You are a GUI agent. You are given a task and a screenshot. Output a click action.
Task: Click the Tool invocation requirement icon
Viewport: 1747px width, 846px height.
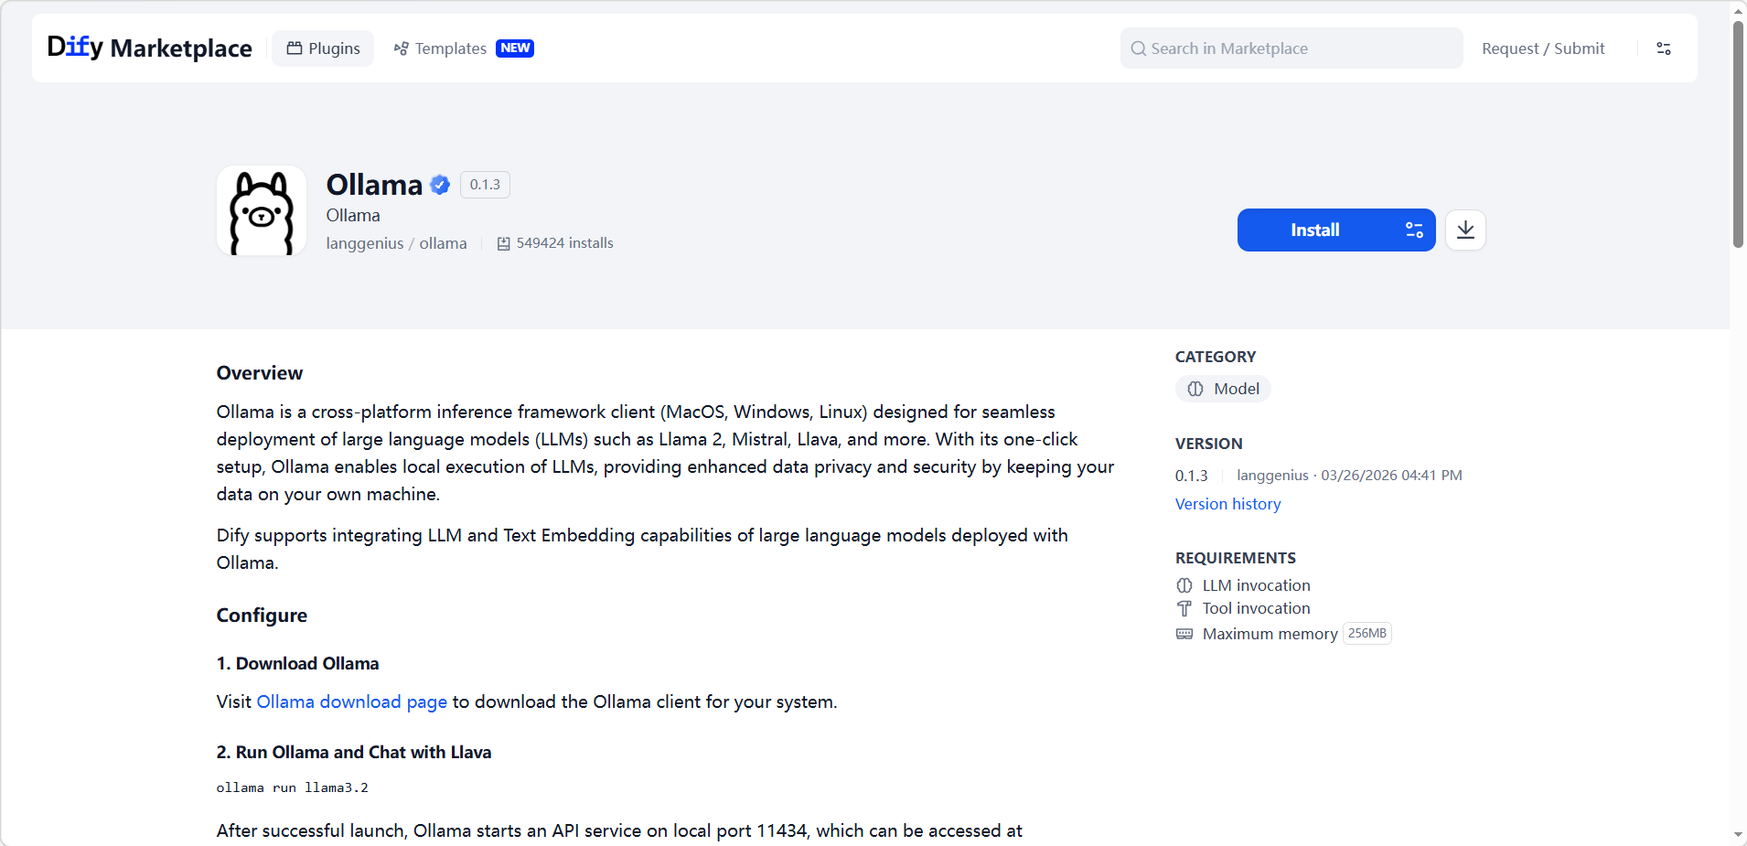tap(1184, 609)
